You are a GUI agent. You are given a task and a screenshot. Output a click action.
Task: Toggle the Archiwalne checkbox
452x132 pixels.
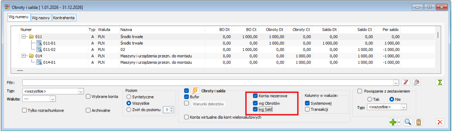point(88,110)
